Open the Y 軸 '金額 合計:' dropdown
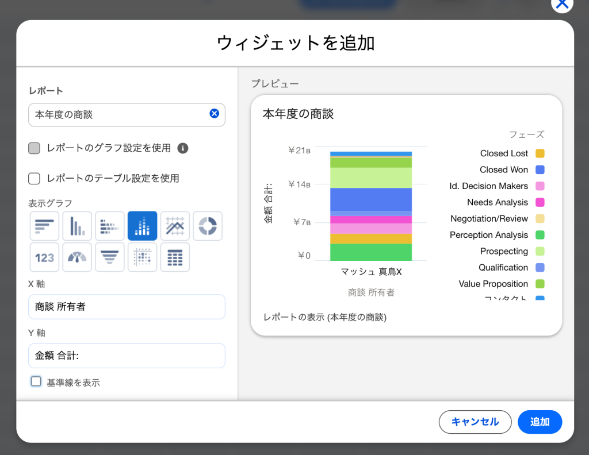Viewport: 589px width, 455px height. [x=127, y=356]
